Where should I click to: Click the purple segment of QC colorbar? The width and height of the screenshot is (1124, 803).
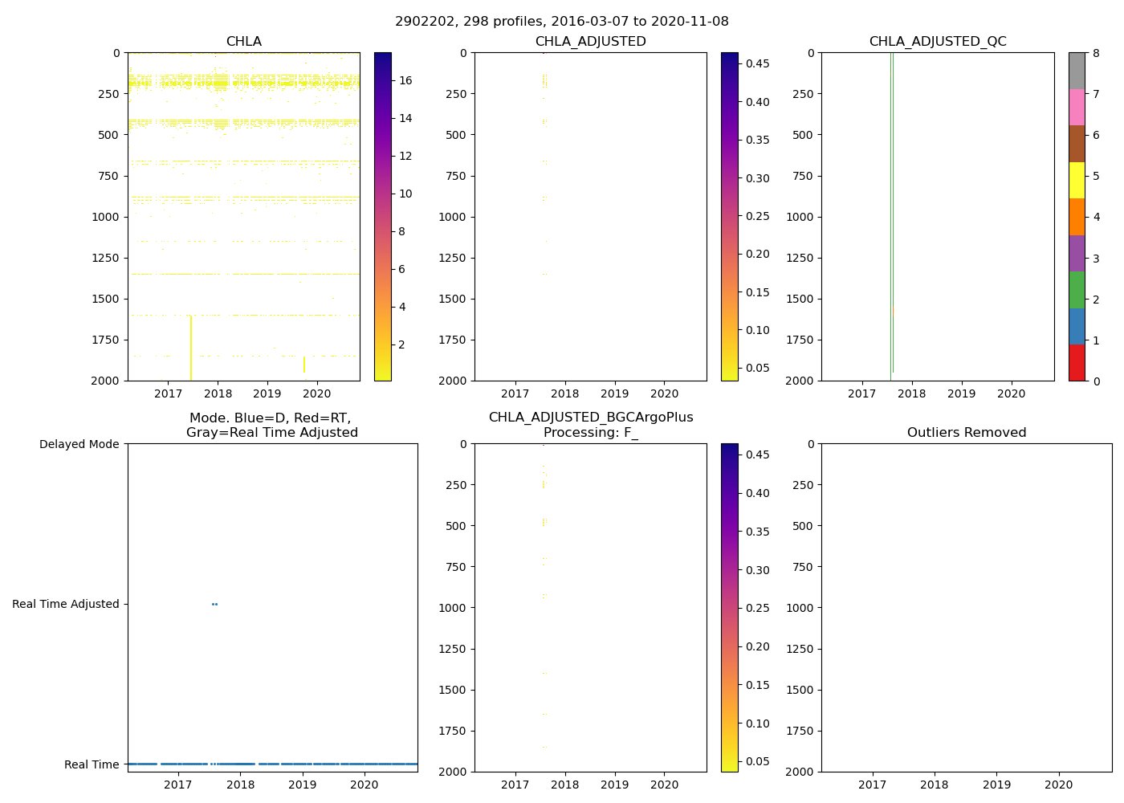point(1077,253)
